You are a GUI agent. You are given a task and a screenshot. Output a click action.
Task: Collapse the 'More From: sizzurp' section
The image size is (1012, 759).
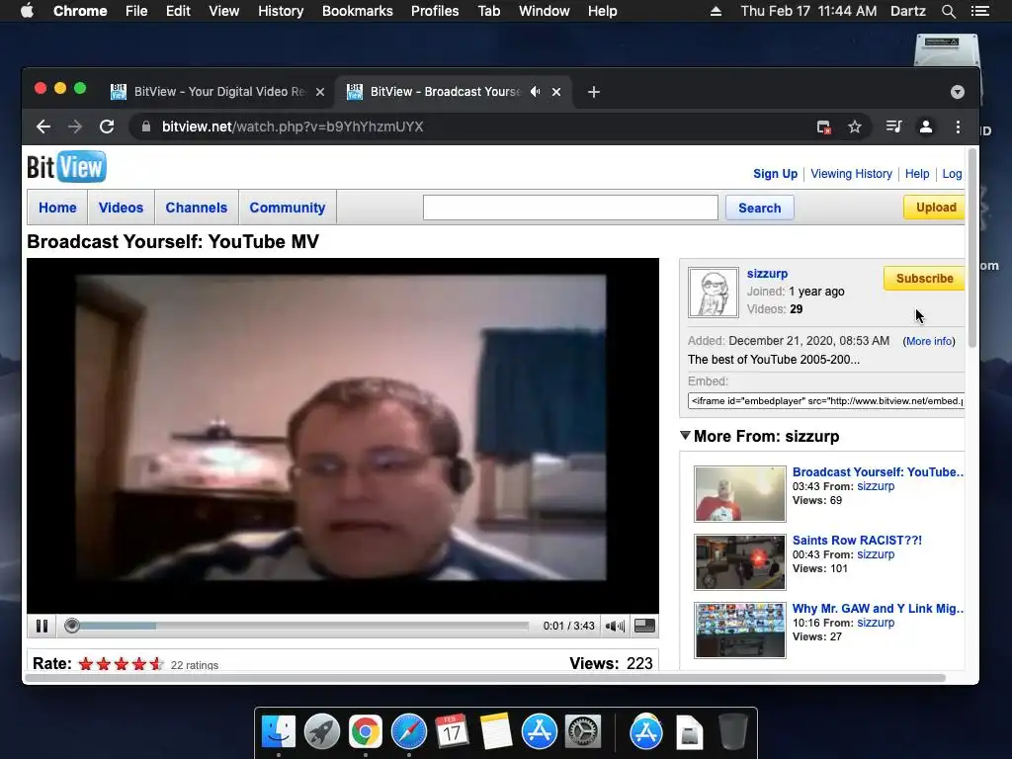(686, 436)
